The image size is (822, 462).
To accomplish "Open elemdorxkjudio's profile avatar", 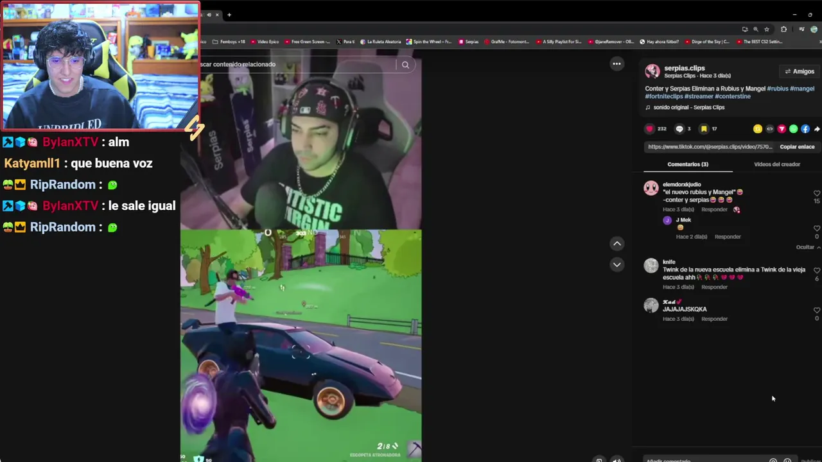I will [651, 188].
